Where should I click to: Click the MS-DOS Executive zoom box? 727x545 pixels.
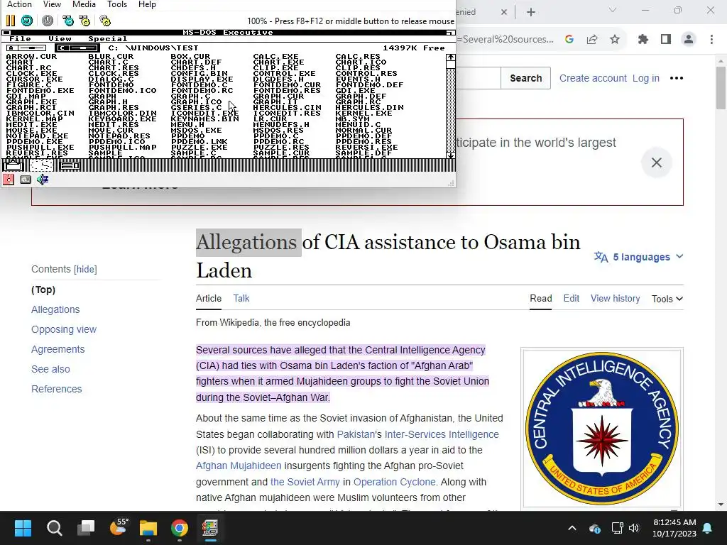[x=450, y=33]
